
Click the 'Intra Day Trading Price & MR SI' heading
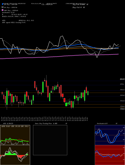pos(51,123)
